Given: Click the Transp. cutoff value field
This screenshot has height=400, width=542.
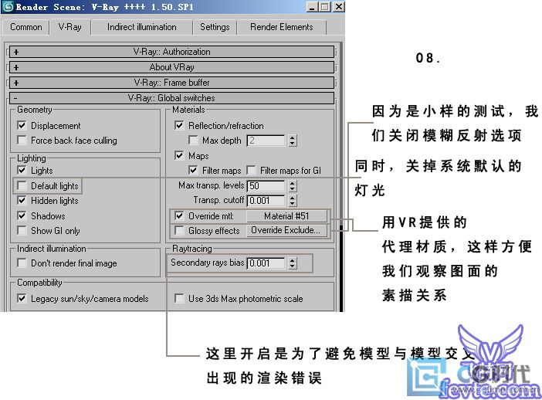Looking at the screenshot, I should [266, 201].
